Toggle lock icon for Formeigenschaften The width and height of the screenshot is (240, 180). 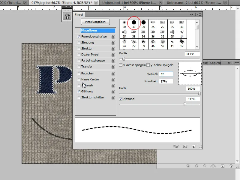click(113, 37)
